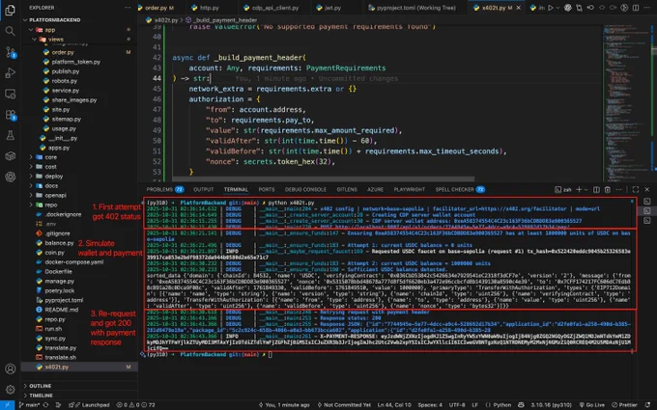Open the DEBUG CONSOLE panel tab
The width and height of the screenshot is (657, 410).
click(305, 189)
